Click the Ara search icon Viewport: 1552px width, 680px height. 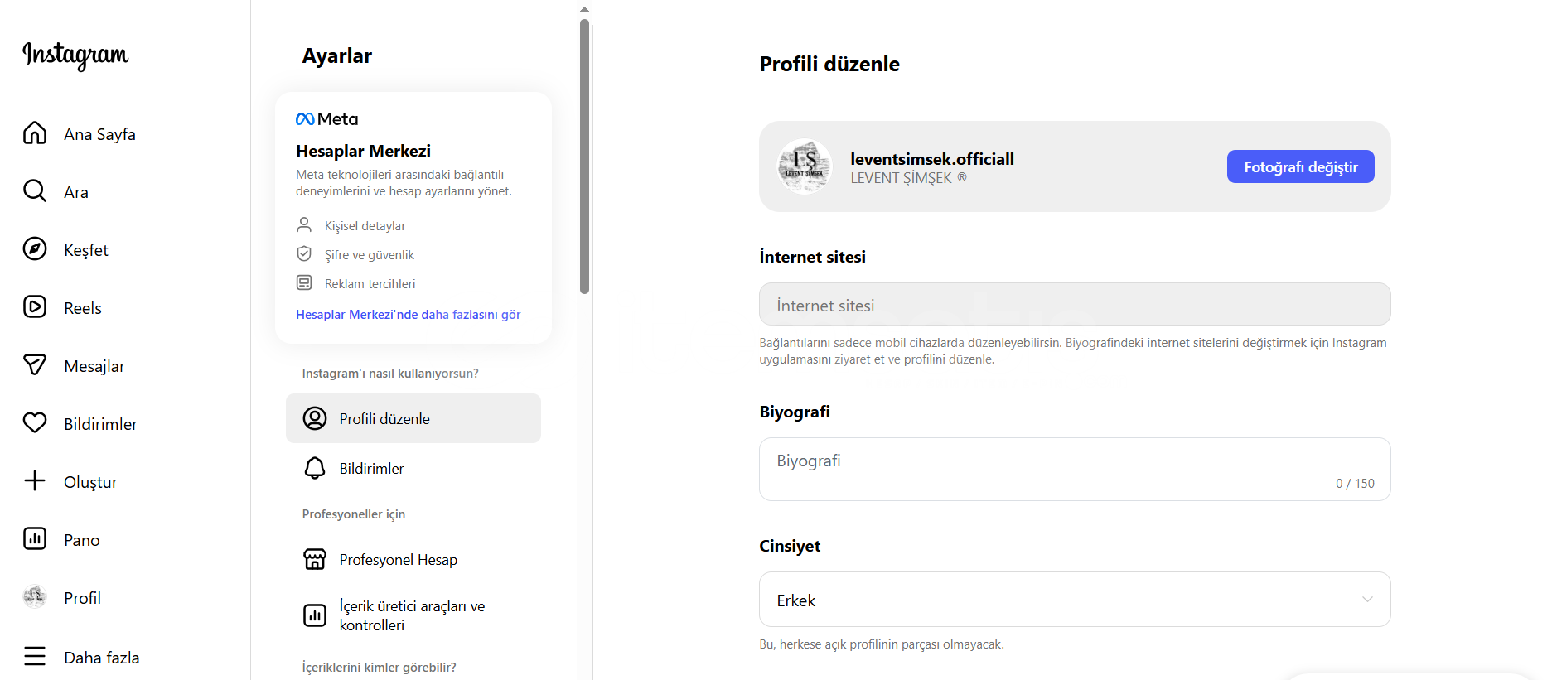click(35, 191)
